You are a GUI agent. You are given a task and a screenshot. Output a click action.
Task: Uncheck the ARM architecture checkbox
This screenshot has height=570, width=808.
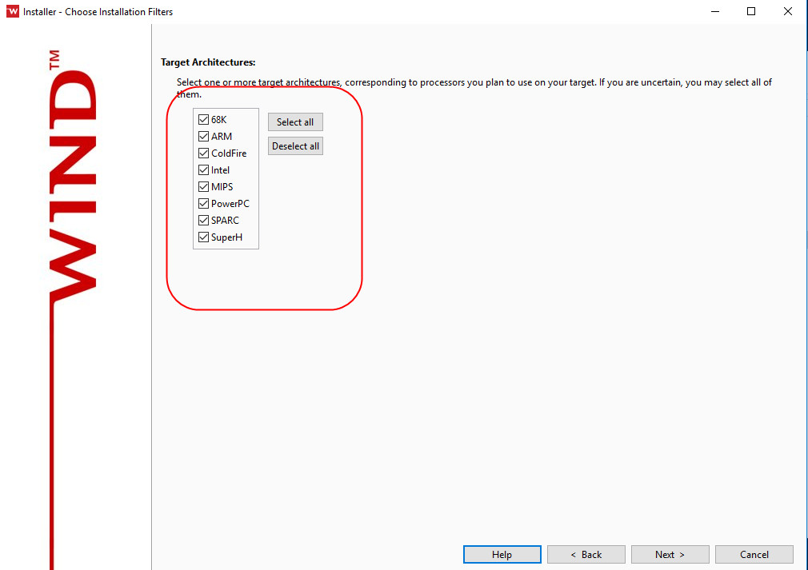pos(203,136)
